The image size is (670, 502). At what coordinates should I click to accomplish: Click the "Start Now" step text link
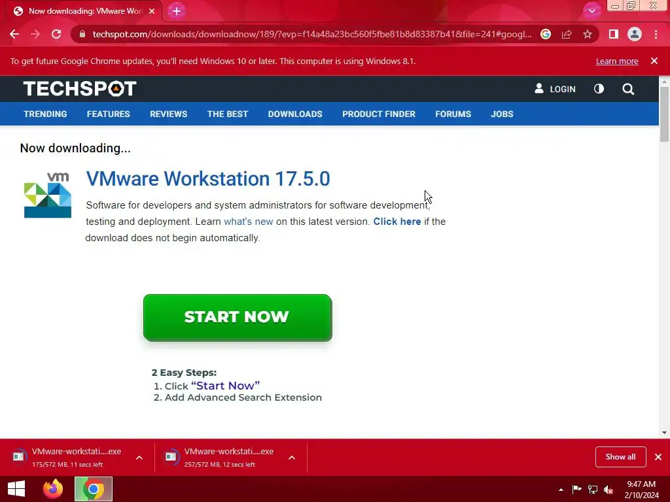(x=225, y=386)
